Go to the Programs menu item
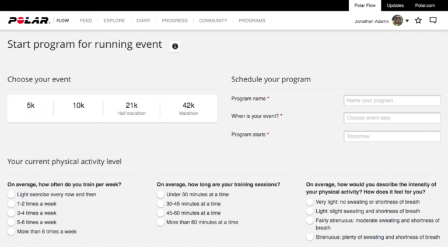The width and height of the screenshot is (448, 247). pyautogui.click(x=251, y=21)
